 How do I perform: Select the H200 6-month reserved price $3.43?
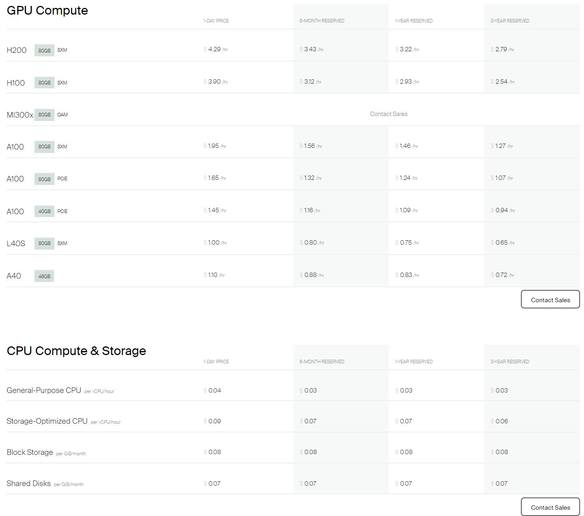tap(311, 49)
